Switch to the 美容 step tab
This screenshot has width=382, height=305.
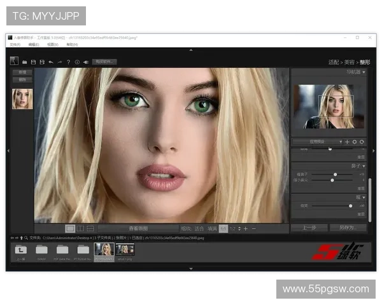(x=349, y=62)
